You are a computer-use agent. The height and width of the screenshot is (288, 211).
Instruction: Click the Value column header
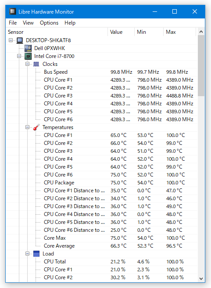(121, 32)
